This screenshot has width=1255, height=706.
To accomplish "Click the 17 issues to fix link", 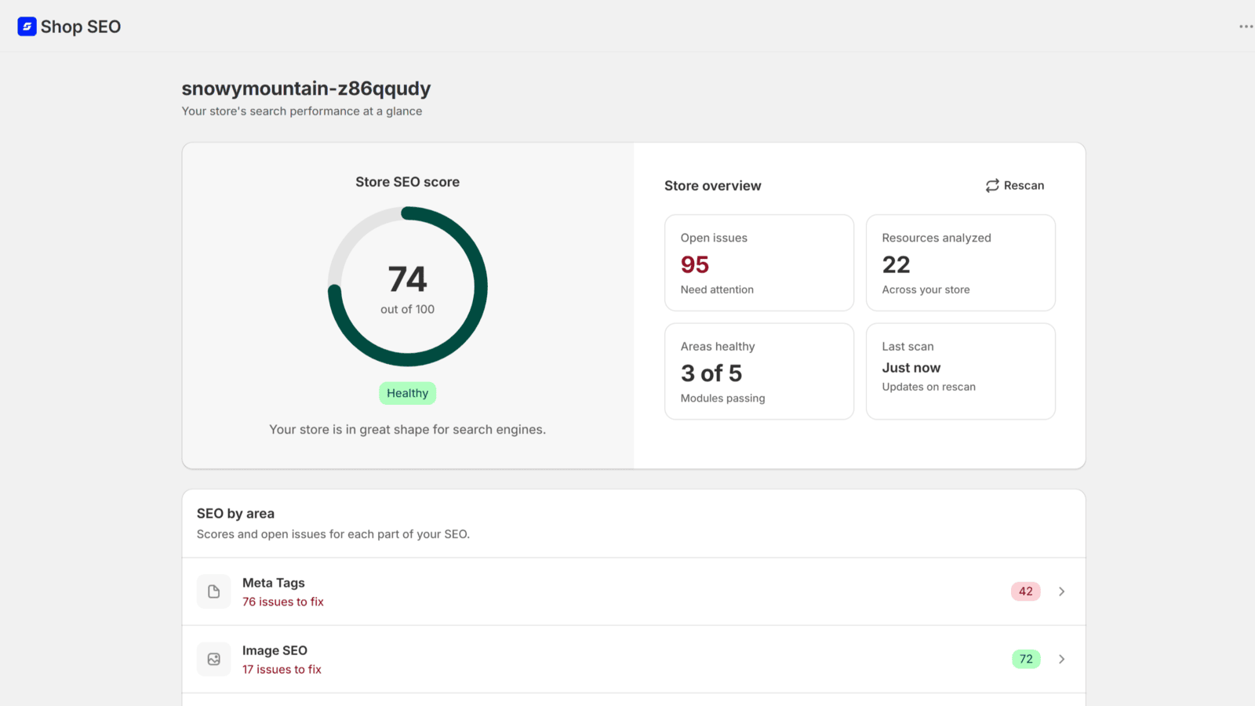I will tap(282, 669).
